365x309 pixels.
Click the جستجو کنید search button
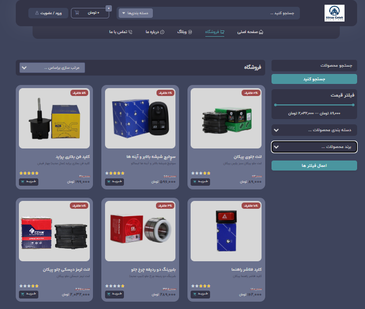[314, 79]
